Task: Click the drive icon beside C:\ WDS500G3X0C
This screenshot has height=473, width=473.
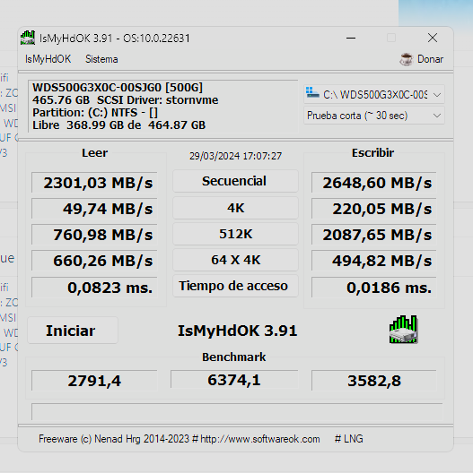Action: point(312,92)
